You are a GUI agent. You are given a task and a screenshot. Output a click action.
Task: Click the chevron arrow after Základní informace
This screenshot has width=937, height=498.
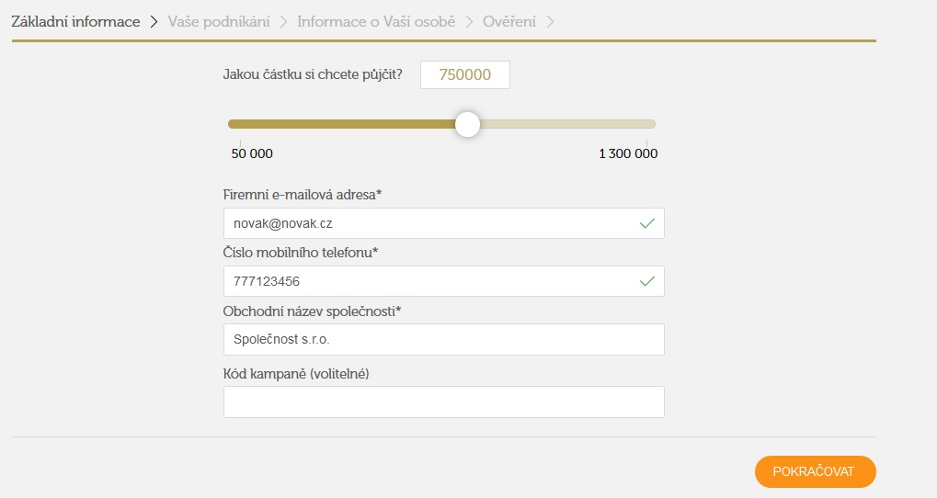[154, 22]
